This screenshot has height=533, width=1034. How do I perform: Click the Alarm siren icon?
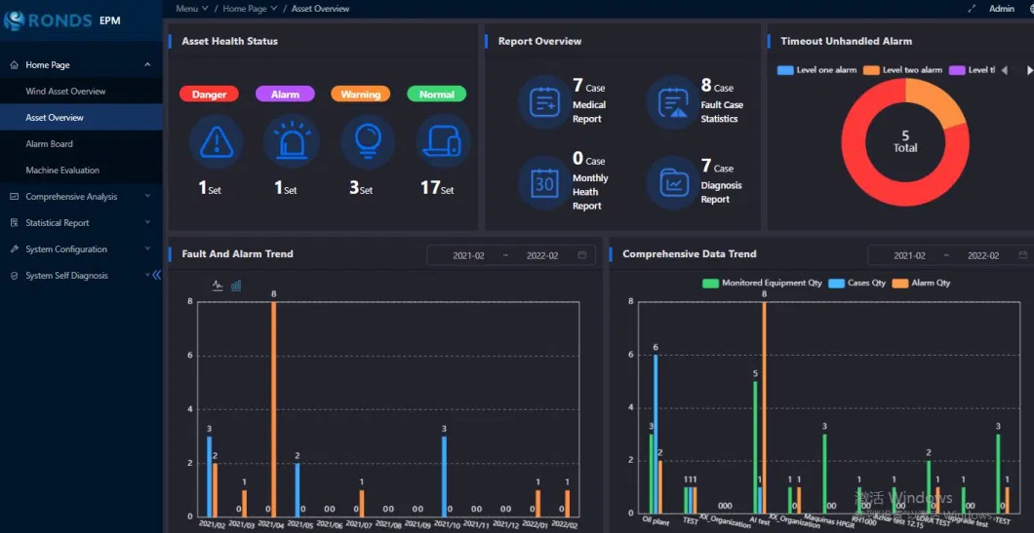click(292, 141)
